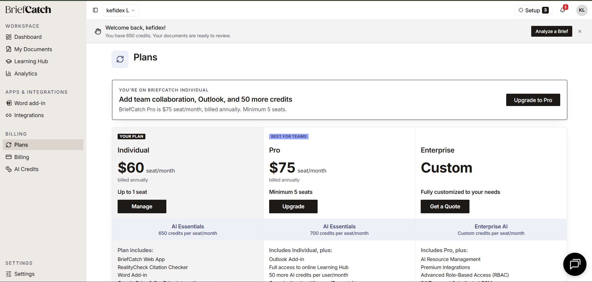
Task: Open AI Credits page
Action: (x=43, y=169)
